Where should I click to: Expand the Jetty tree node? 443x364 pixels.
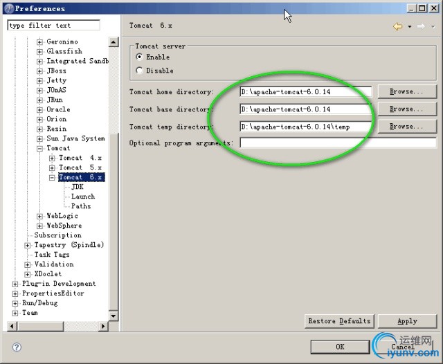40,81
